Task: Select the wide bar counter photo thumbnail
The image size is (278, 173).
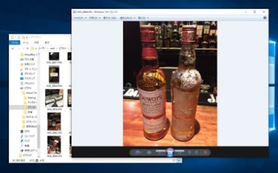Action: 54,98
